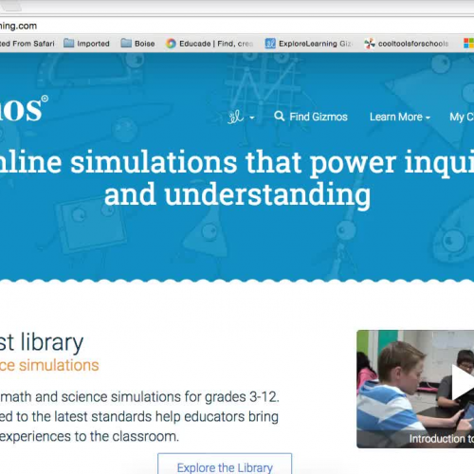The image size is (474, 474).
Task: Click the My C… navigation item
Action: 462,117
